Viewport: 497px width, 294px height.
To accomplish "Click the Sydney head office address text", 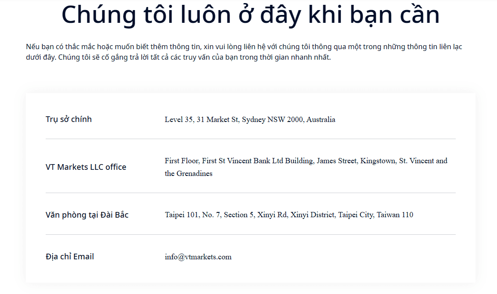I will point(250,120).
